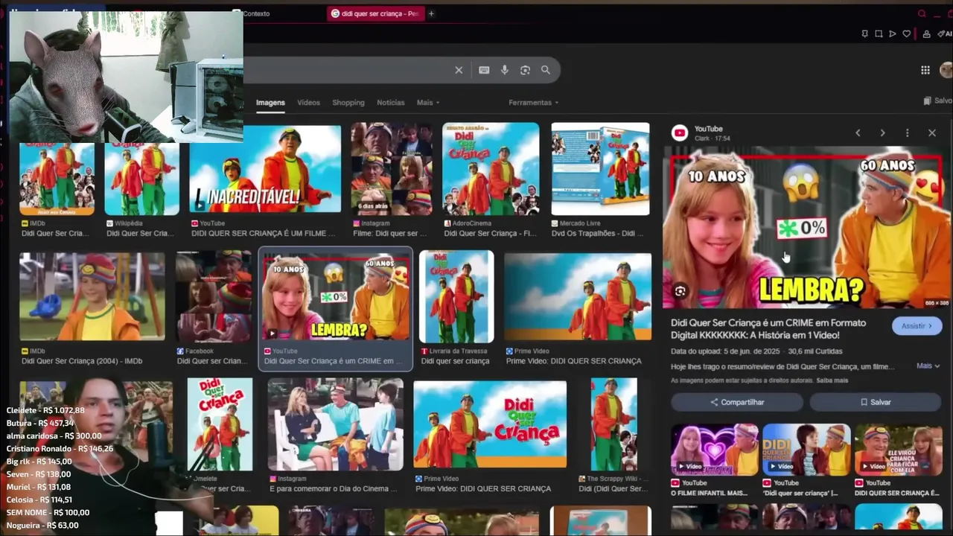
Task: Click the YouTube logo in preview header
Action: coord(679,133)
